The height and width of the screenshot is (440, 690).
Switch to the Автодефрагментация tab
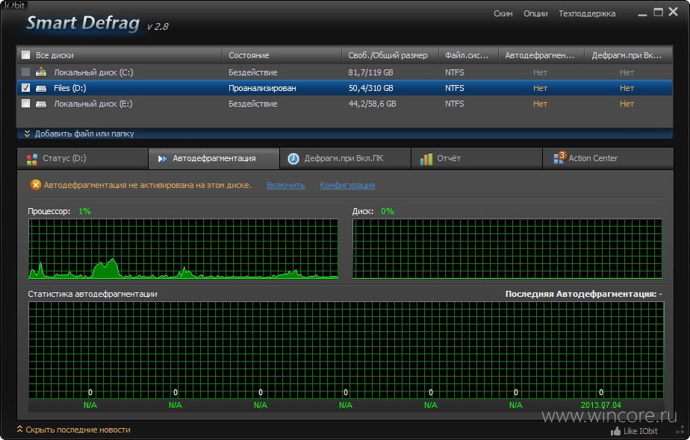point(214,159)
